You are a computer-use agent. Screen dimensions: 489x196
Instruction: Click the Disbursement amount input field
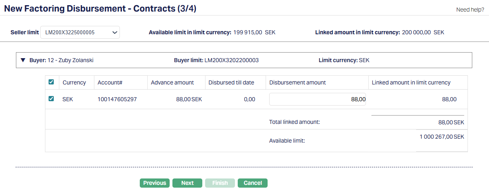click(317, 99)
